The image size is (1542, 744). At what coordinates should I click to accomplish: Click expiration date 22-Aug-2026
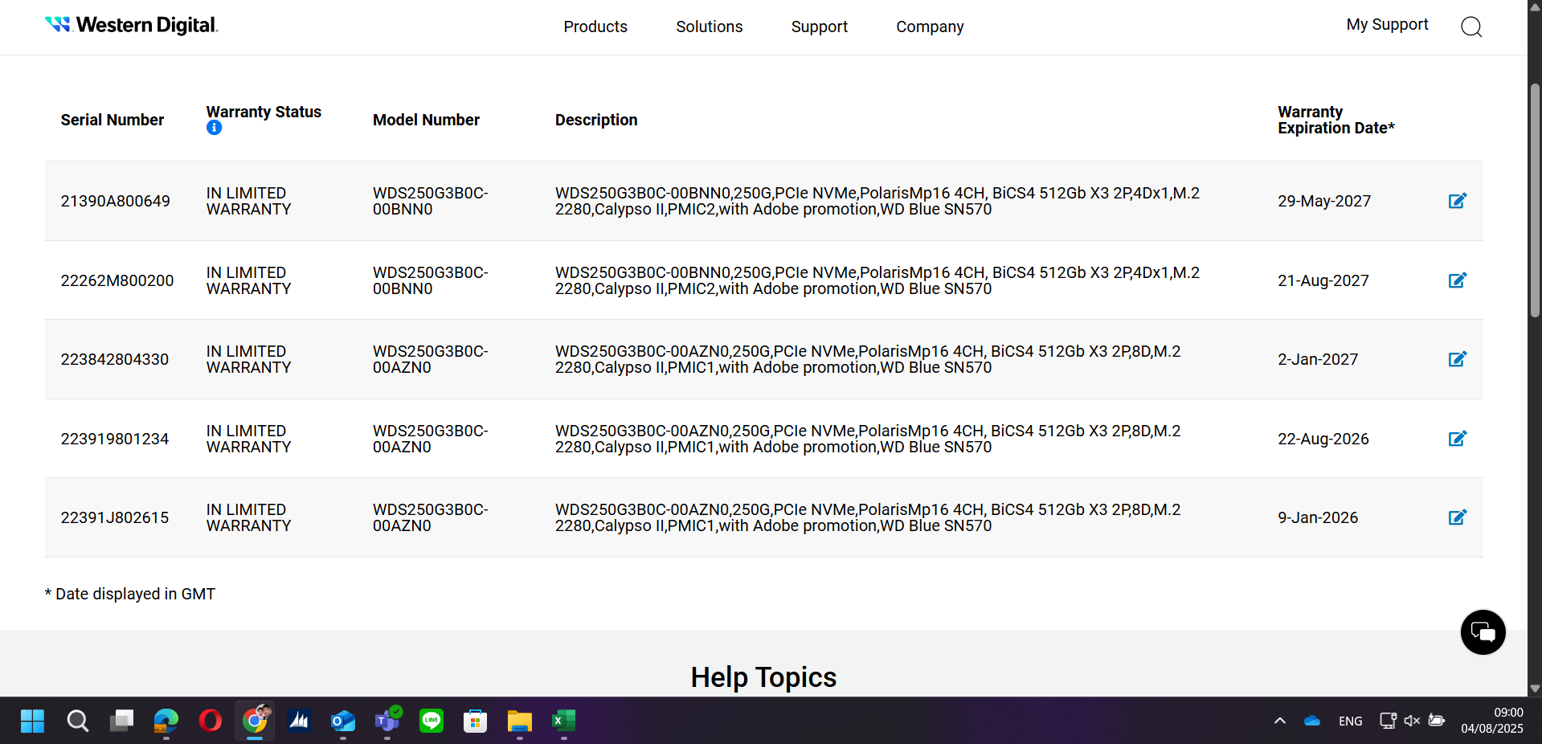1323,439
